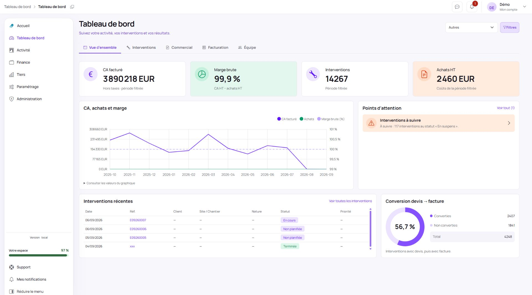Click the Commercial tab document icon

click(x=167, y=48)
